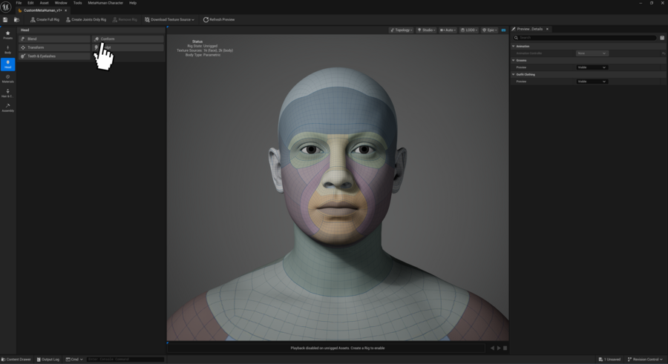Select the Presets sidebar icon
The height and width of the screenshot is (364, 668).
point(7,35)
